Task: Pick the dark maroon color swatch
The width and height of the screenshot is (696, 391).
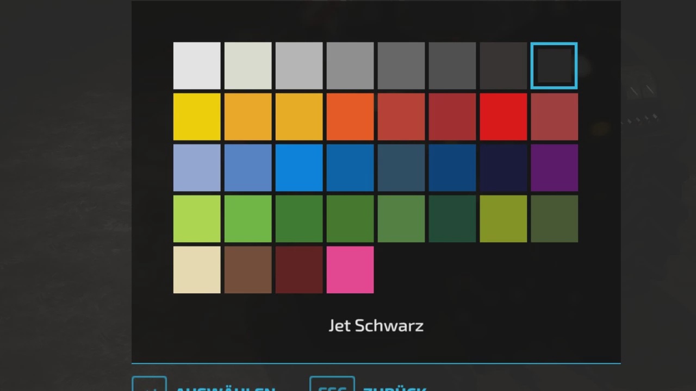Action: point(299,270)
